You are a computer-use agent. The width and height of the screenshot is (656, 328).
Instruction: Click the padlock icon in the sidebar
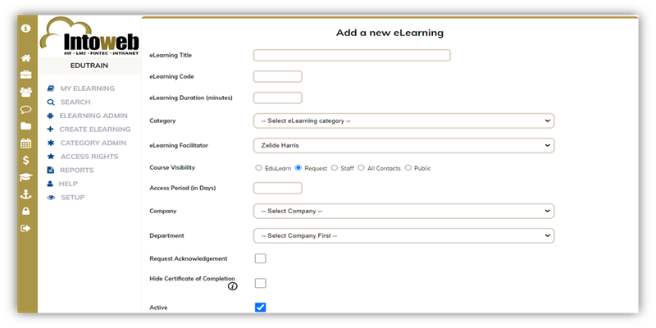25,211
